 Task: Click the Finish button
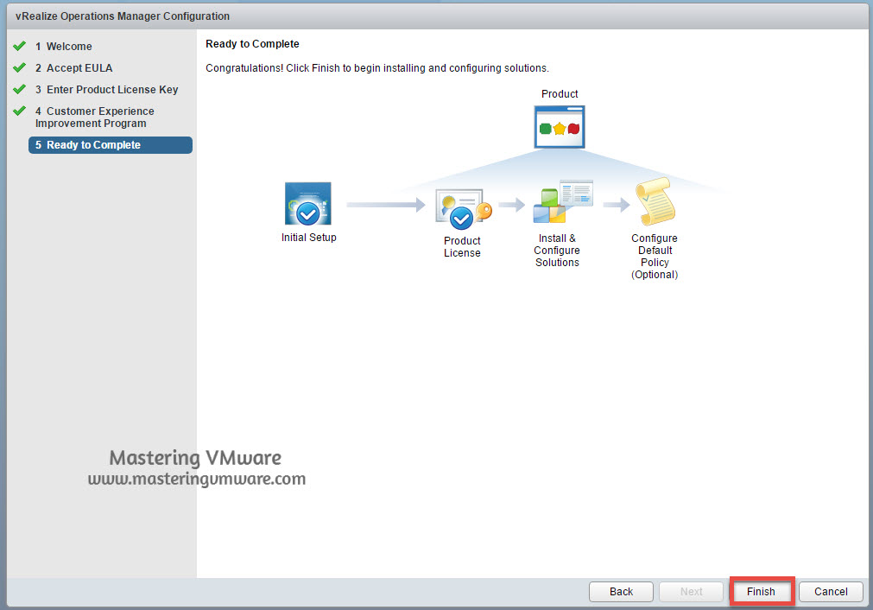tap(761, 592)
